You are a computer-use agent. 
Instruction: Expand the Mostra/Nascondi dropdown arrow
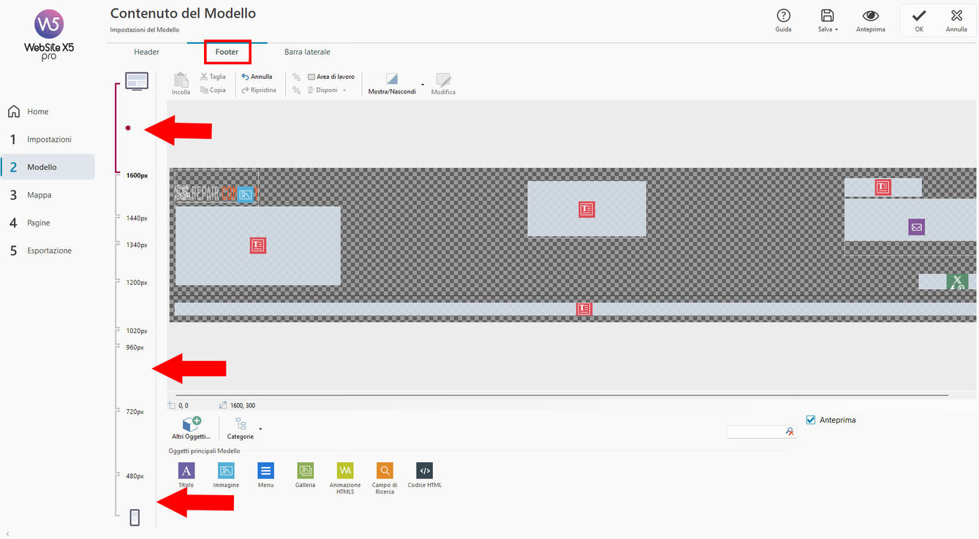coord(423,84)
